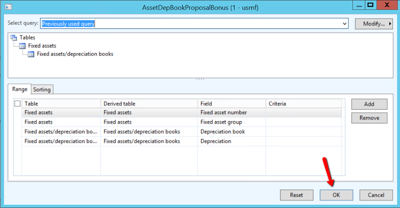
Task: Click the window icon in title bar
Action: [8, 7]
